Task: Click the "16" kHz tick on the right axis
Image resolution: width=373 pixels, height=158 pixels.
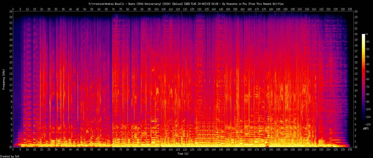Action: coord(357,57)
